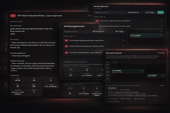The image size is (170, 113).
Task: Select Große Schnittverletzung row labeled T-2 in back panel
Action: (x=131, y=26)
